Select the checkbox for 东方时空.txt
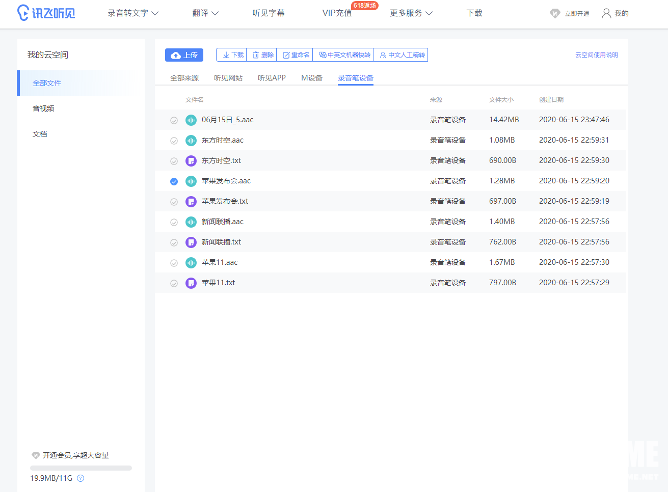Viewport: 668px width, 492px height. click(174, 161)
